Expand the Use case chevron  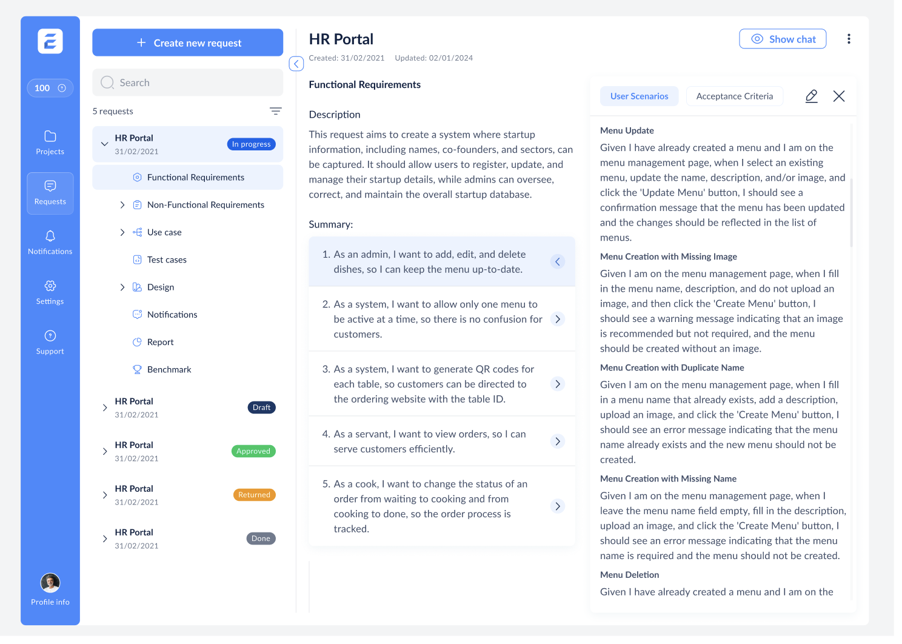point(122,232)
